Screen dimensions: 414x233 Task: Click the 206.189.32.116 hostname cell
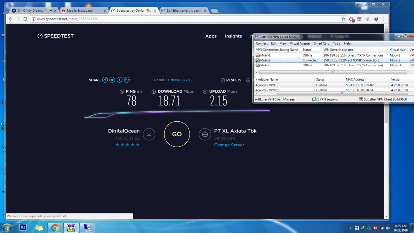(353, 55)
